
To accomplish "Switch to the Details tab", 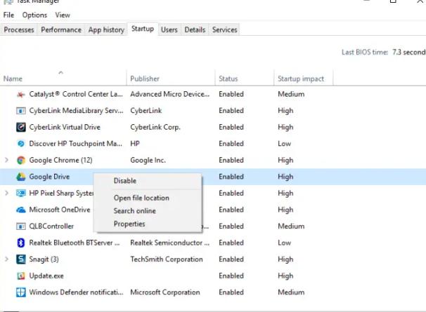I will [x=195, y=29].
